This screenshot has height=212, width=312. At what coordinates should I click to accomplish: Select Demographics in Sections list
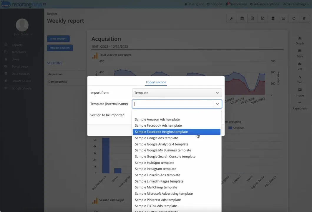(58, 82)
